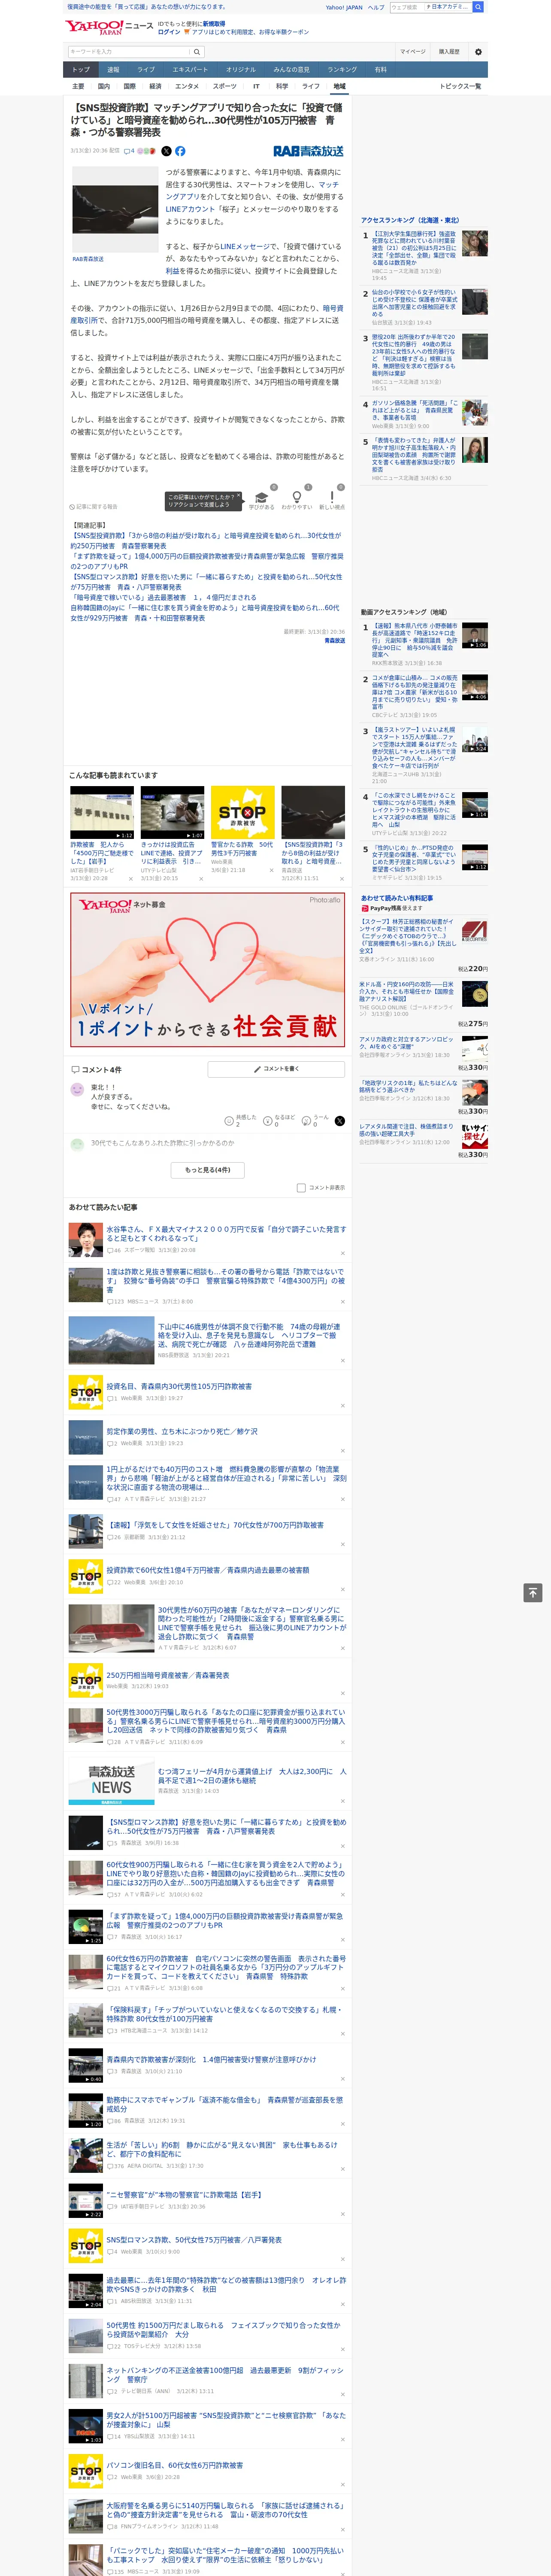Click the ログイン link in header

tap(169, 32)
